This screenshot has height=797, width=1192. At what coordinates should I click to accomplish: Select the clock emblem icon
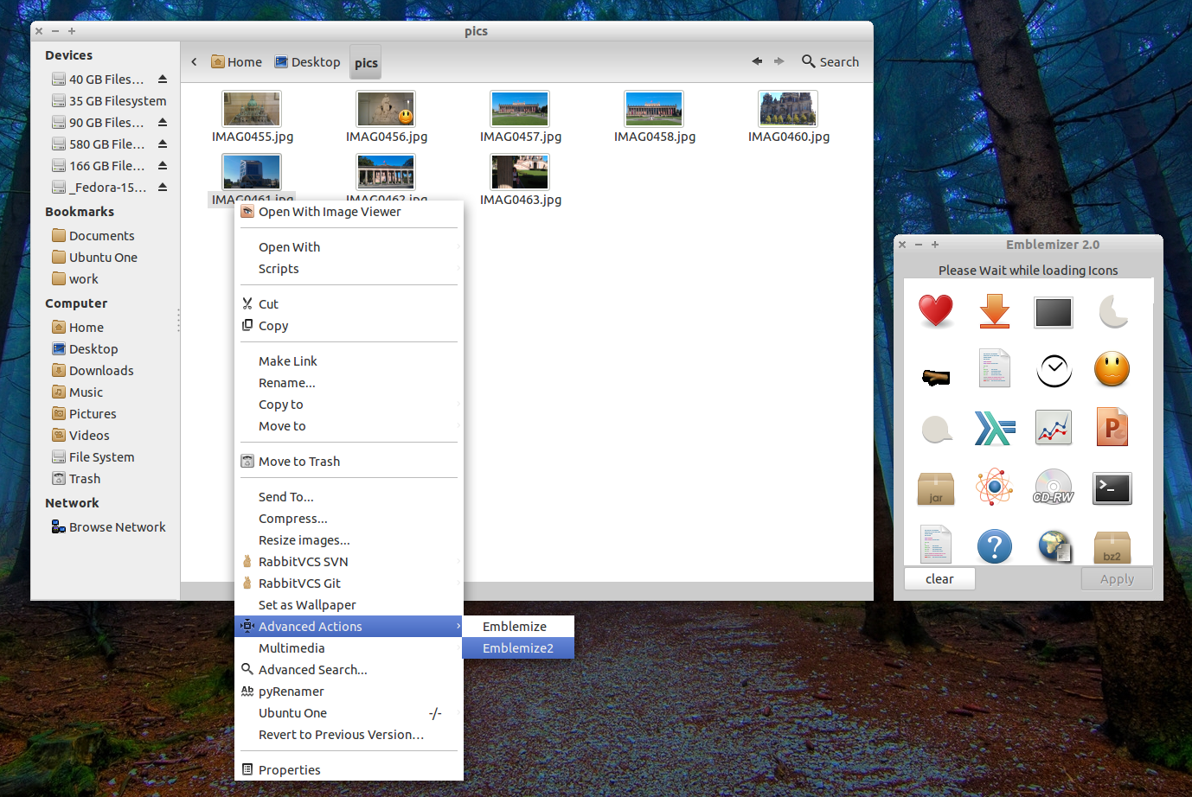click(x=1053, y=369)
